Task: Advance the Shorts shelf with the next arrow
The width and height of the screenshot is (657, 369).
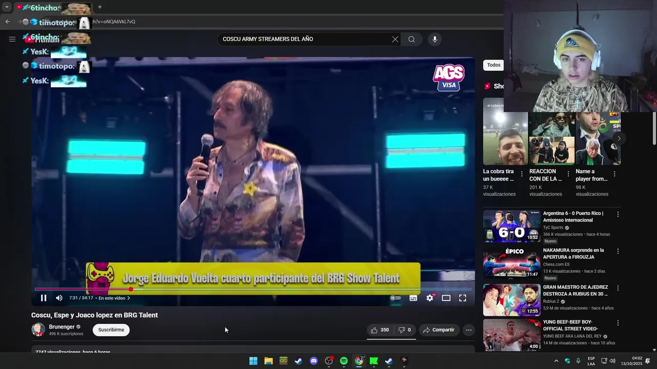Action: coord(619,138)
